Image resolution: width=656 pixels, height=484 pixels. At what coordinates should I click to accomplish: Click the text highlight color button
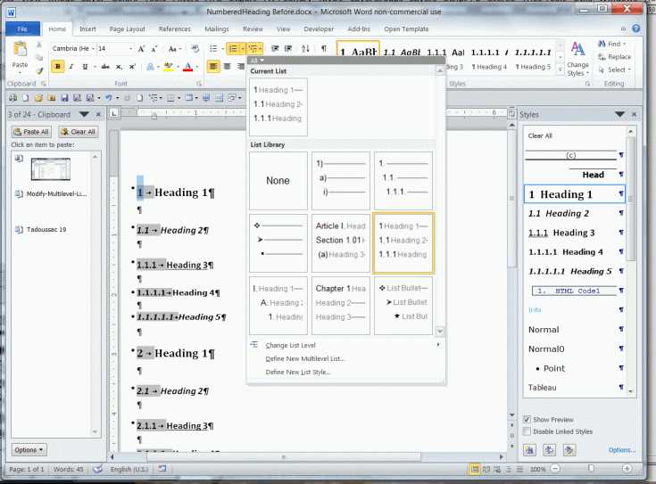coord(169,67)
